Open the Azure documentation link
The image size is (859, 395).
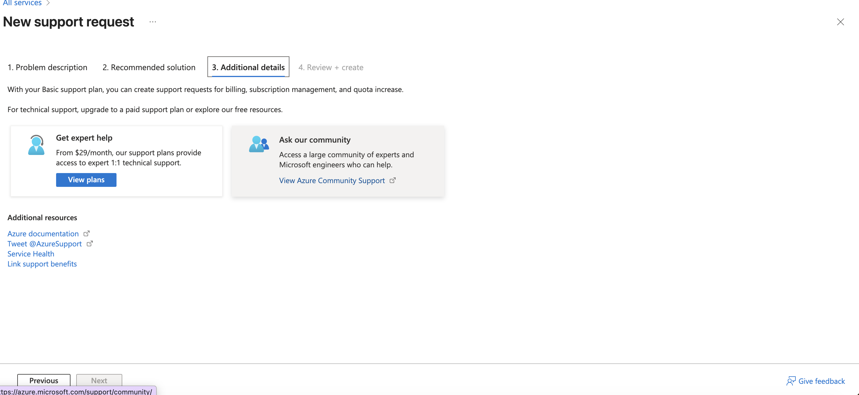43,233
